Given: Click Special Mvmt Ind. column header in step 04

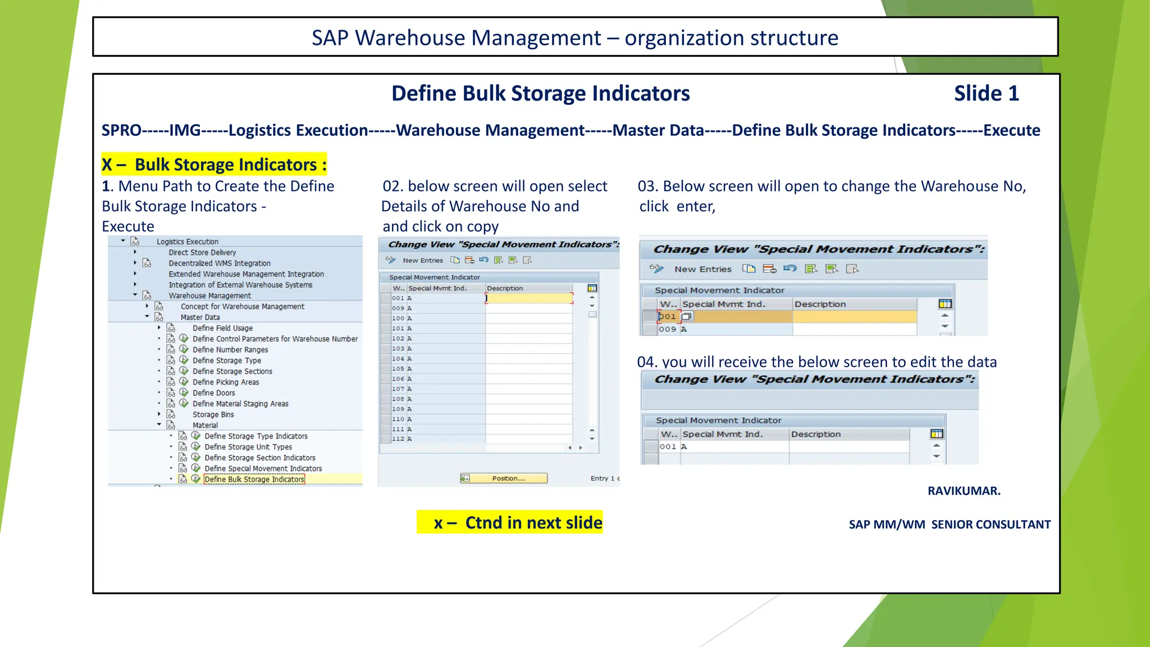Looking at the screenshot, I should [734, 434].
